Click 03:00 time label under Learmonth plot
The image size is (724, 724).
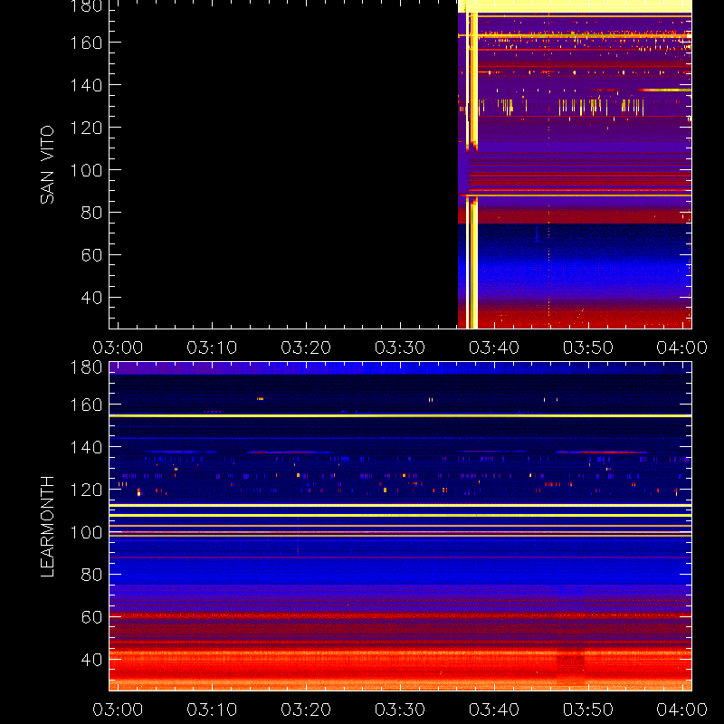pyautogui.click(x=118, y=710)
